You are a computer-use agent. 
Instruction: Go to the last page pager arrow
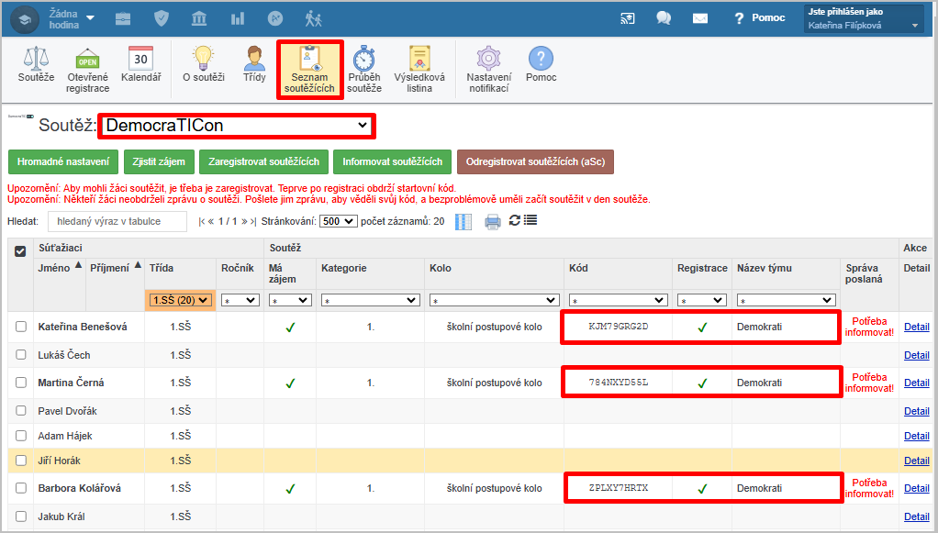tap(252, 221)
